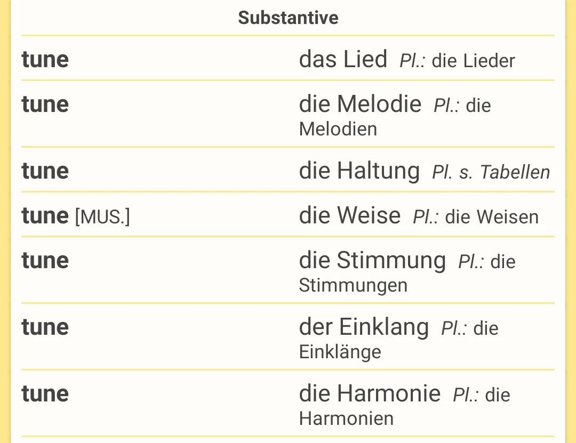Select "tune" beside die Harmonie
576x443 pixels.
[45, 394]
